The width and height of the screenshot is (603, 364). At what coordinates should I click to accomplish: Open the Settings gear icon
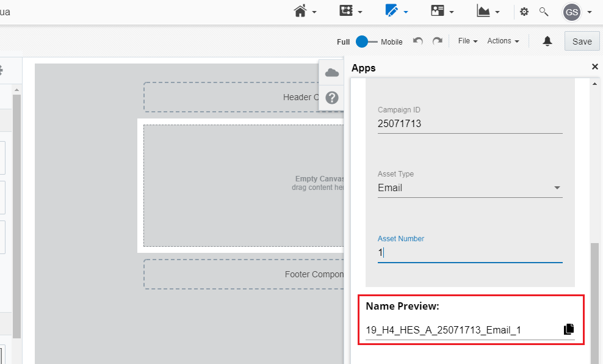[524, 12]
